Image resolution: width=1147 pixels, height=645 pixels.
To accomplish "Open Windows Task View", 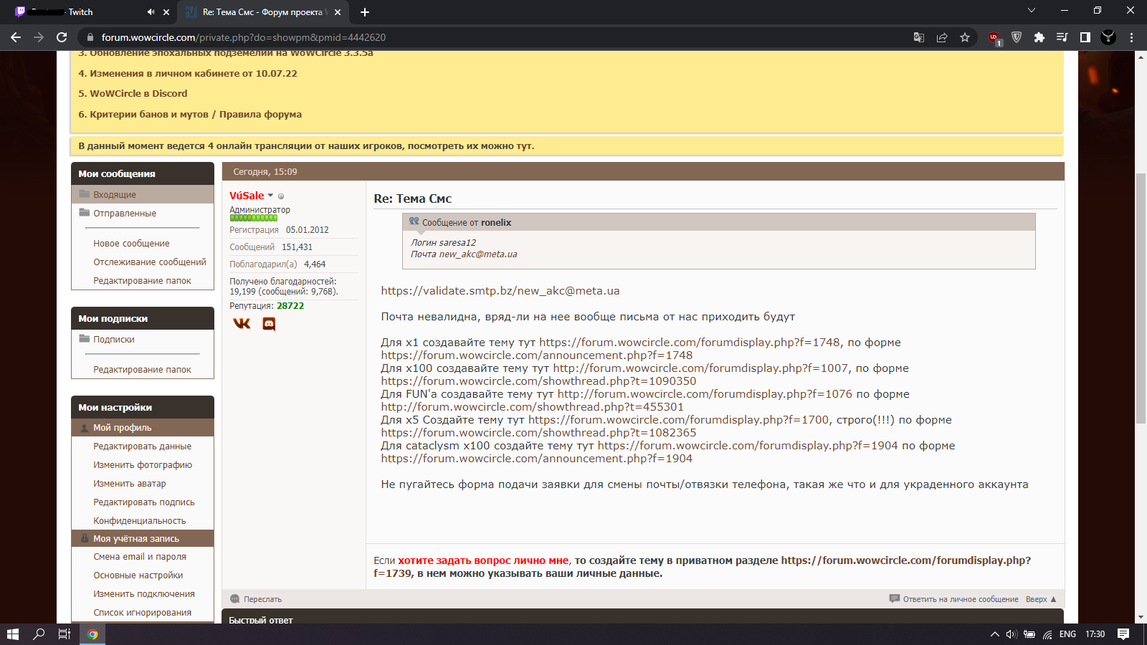I will pyautogui.click(x=64, y=634).
